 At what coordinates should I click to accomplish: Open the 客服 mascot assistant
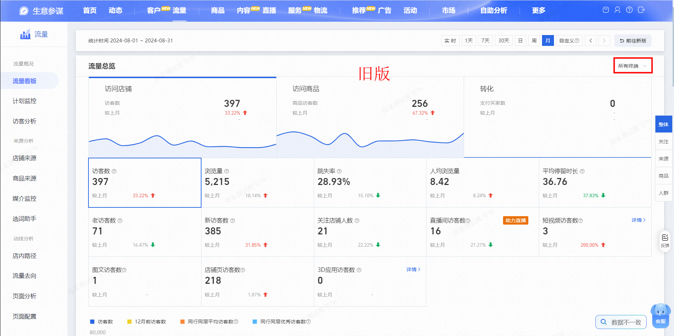[661, 316]
